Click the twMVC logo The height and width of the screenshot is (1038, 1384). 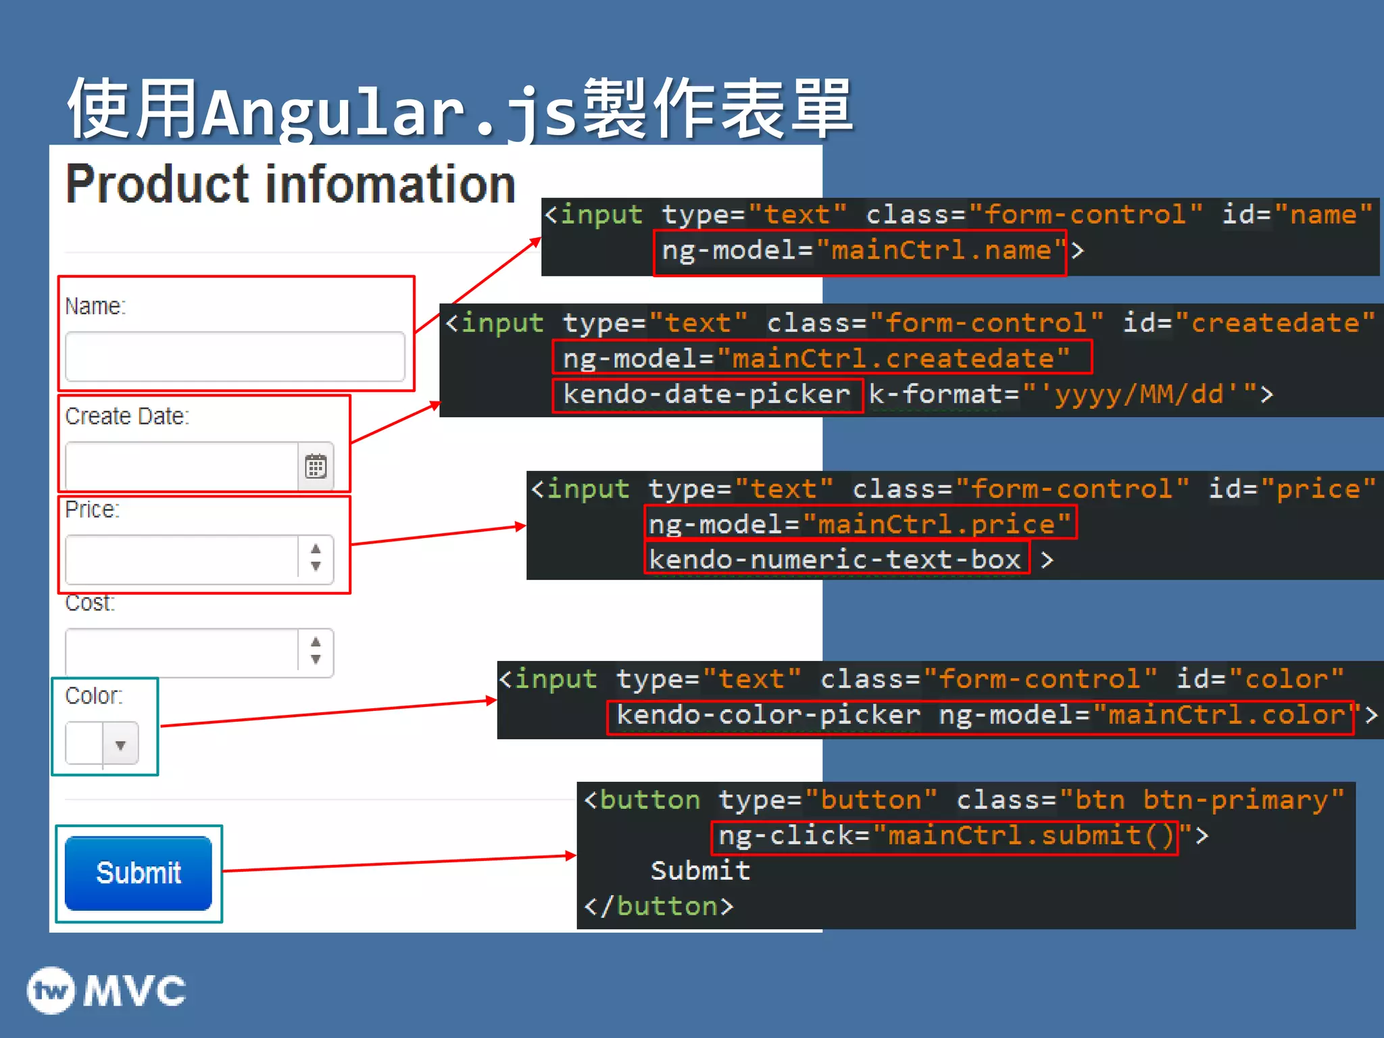point(106,990)
